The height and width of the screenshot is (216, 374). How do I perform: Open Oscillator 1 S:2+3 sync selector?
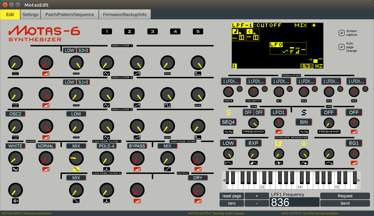[83, 50]
